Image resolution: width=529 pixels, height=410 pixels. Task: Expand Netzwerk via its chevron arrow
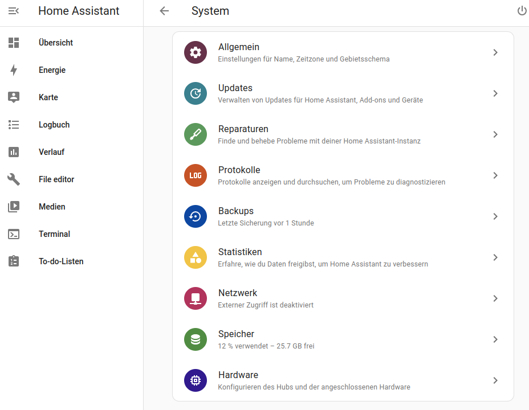[x=495, y=298]
